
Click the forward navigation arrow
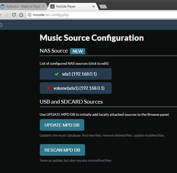tap(7, 15)
